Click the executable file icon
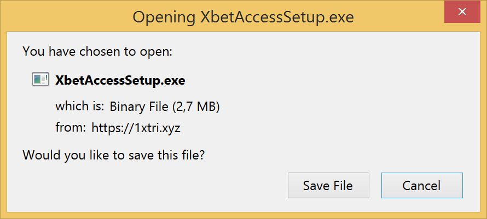The height and width of the screenshot is (219, 487). pyautogui.click(x=40, y=80)
